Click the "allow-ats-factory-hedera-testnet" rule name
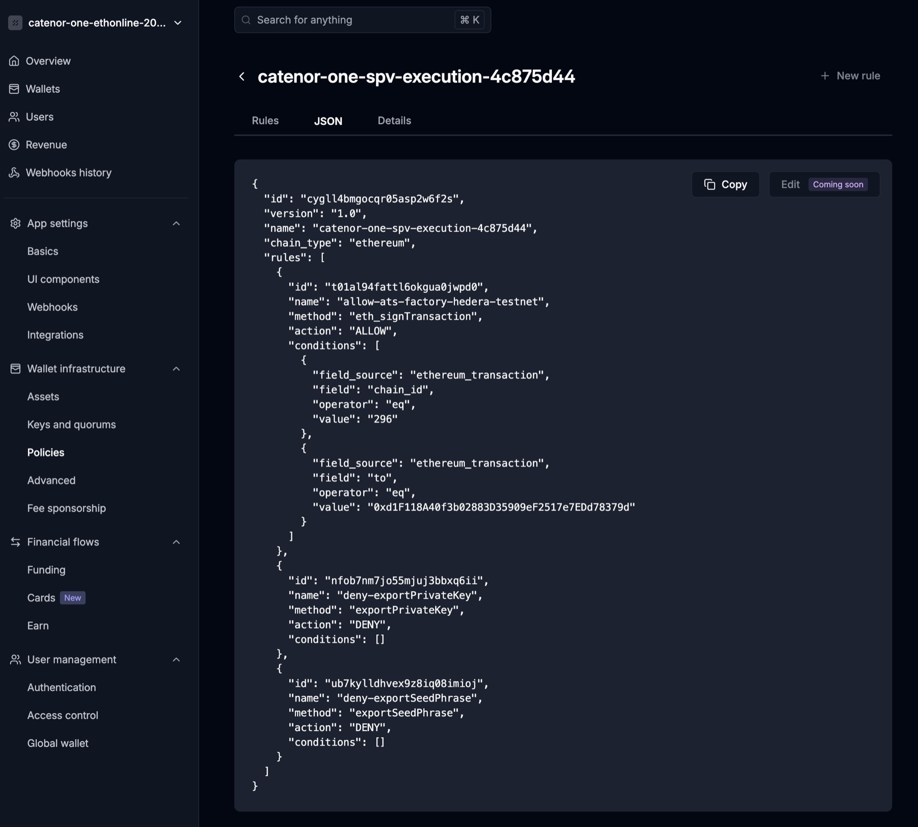 coord(441,302)
